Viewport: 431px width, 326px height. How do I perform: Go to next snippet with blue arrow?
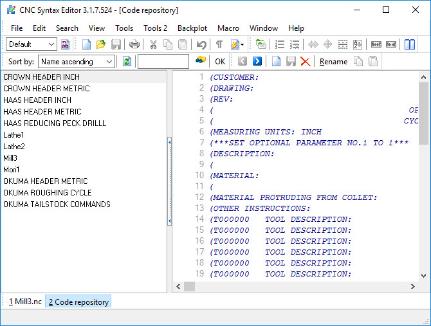257,61
